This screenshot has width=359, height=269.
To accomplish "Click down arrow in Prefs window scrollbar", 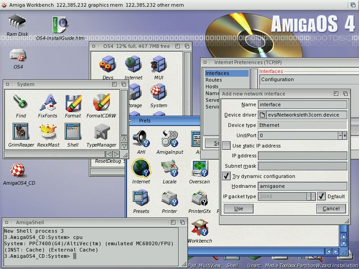I will [x=344, y=243].
